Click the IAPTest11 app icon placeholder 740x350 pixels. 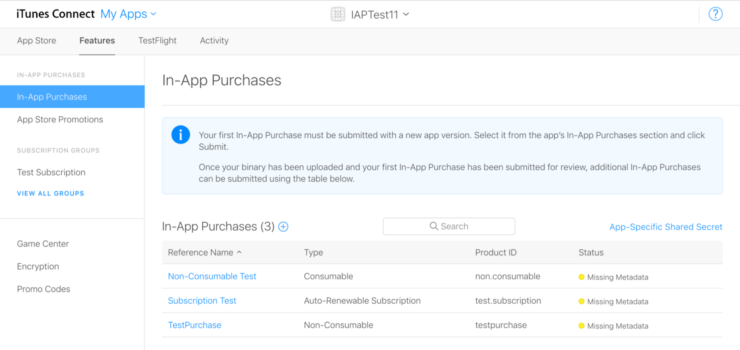tap(338, 14)
